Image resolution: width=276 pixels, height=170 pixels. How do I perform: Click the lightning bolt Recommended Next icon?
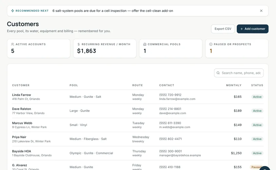[x=13, y=11]
